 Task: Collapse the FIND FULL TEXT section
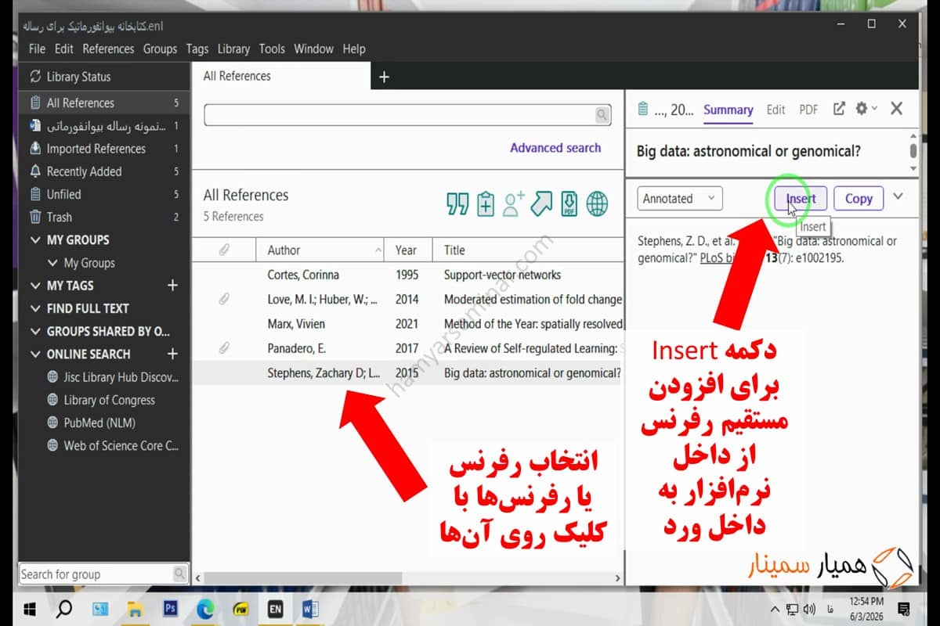point(34,308)
